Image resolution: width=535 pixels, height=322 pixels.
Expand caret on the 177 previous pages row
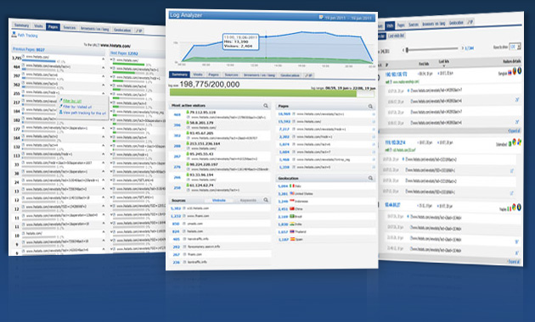point(103,129)
